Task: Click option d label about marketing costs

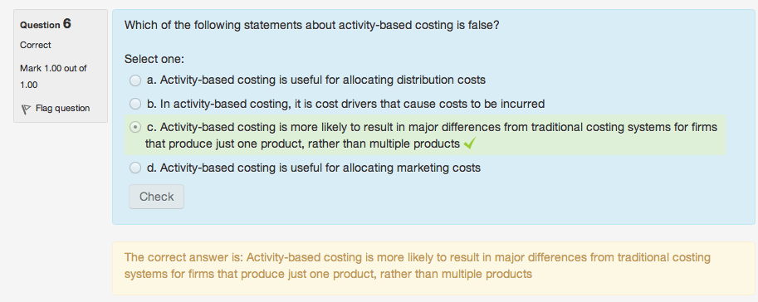Action: coord(314,168)
